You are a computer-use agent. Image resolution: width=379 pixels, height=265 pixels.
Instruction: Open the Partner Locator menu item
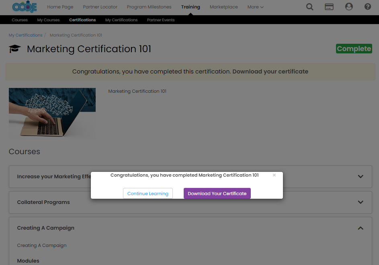coord(100,7)
